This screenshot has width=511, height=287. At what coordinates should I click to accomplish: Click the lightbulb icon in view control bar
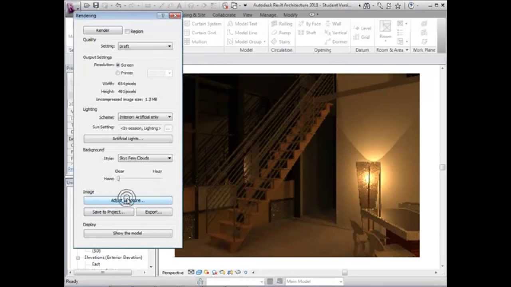pos(246,273)
